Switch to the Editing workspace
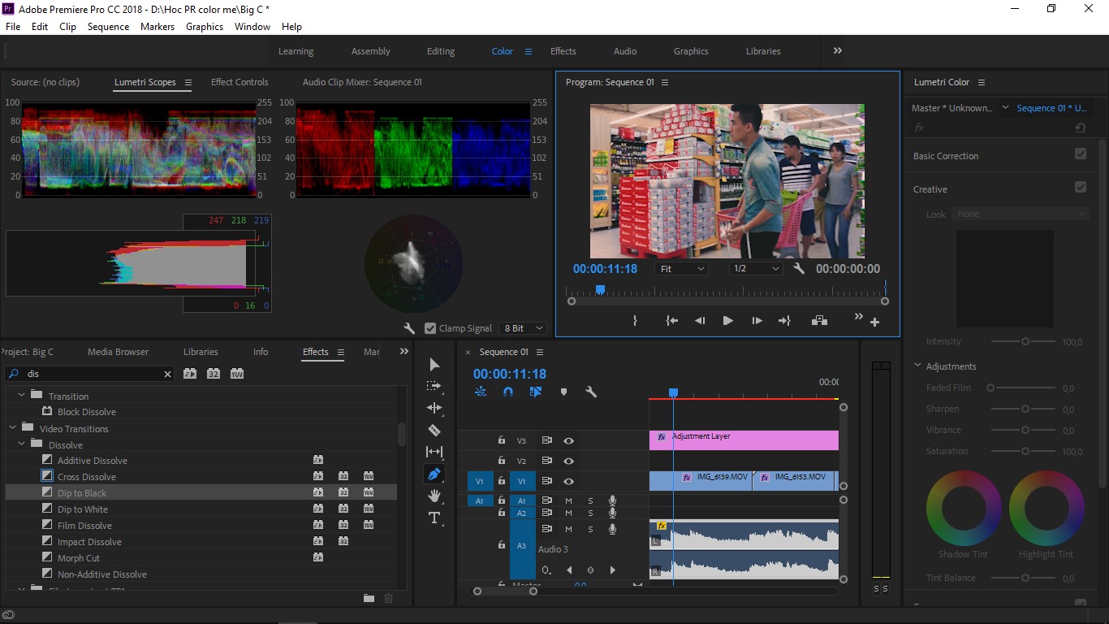 [441, 51]
